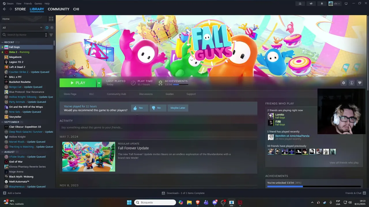Open the announcements megaphone icon
369x207 pixels.
[x=311, y=3]
